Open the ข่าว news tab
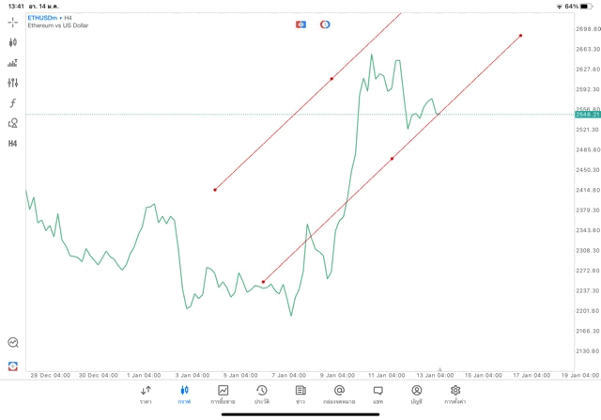The width and height of the screenshot is (601, 420). [x=300, y=394]
